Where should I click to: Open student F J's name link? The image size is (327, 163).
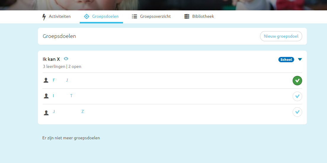pos(60,80)
